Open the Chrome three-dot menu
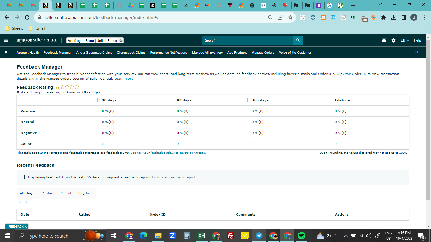 [424, 17]
